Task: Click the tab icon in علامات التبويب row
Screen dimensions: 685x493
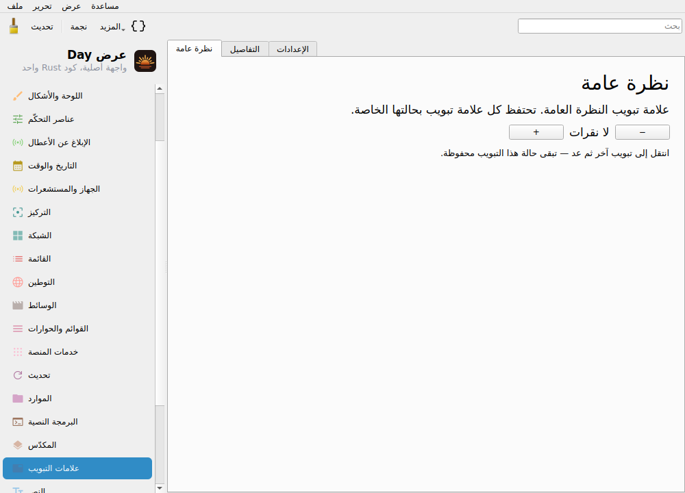Action: tap(18, 468)
